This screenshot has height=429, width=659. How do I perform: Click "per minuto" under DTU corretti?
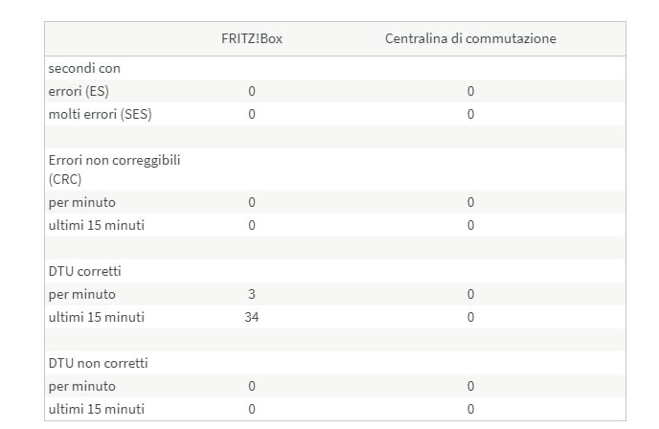coord(81,294)
